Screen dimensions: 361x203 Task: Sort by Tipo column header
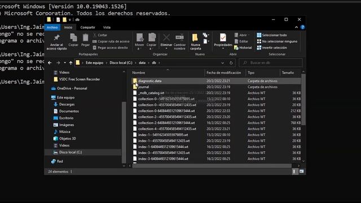tap(263, 73)
